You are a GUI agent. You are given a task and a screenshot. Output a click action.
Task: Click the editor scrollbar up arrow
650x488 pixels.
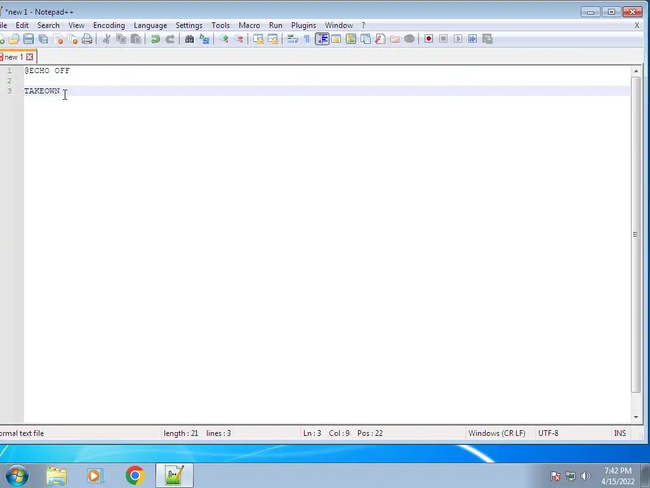(636, 71)
